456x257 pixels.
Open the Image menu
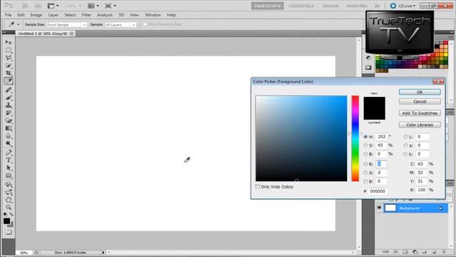click(x=36, y=15)
